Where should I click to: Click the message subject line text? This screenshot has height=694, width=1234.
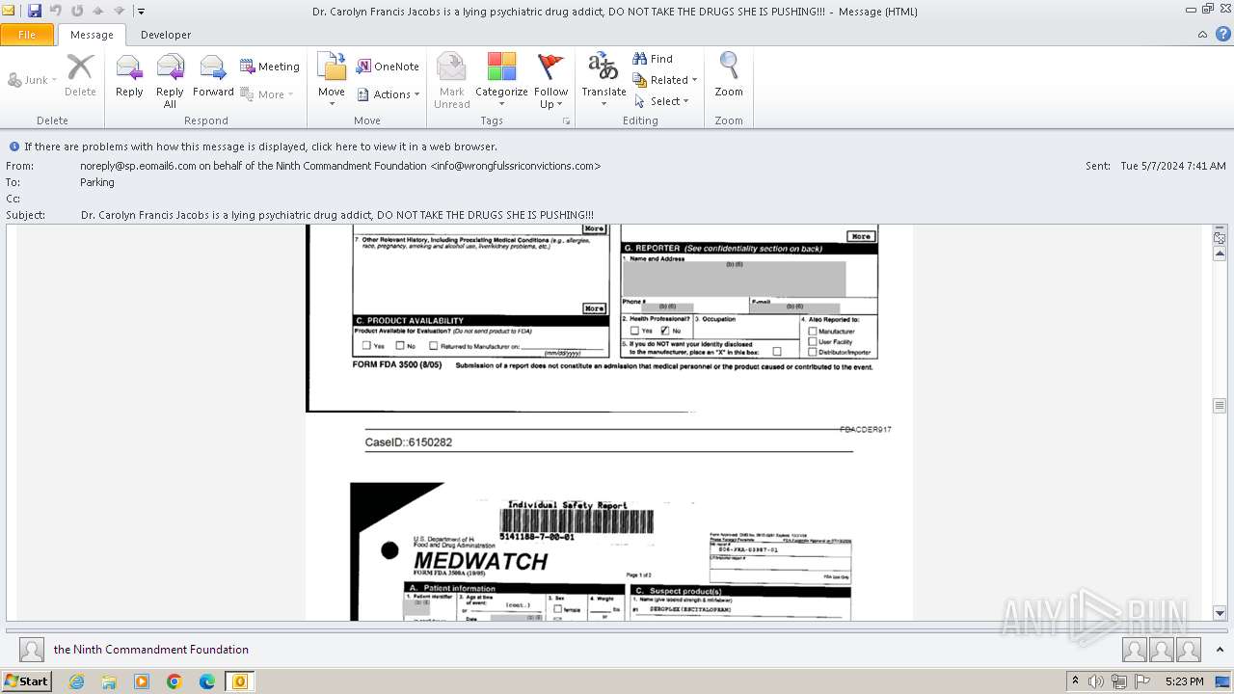coord(337,215)
